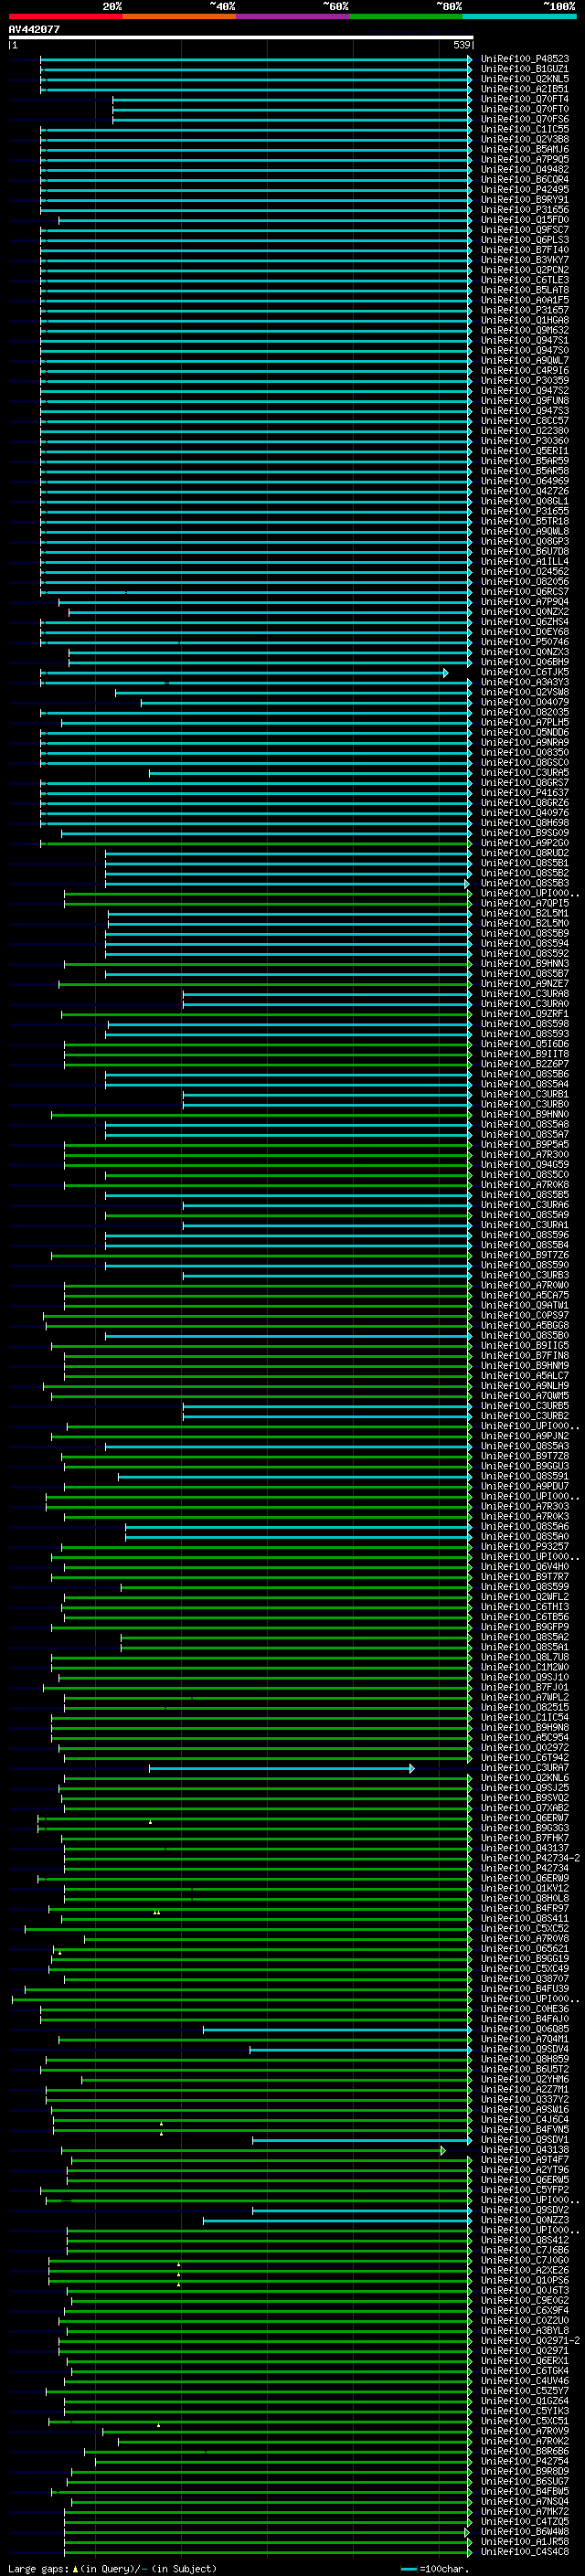
Task: Click the UniRef100_C1M2W0 label
Action: pos(525,1667)
